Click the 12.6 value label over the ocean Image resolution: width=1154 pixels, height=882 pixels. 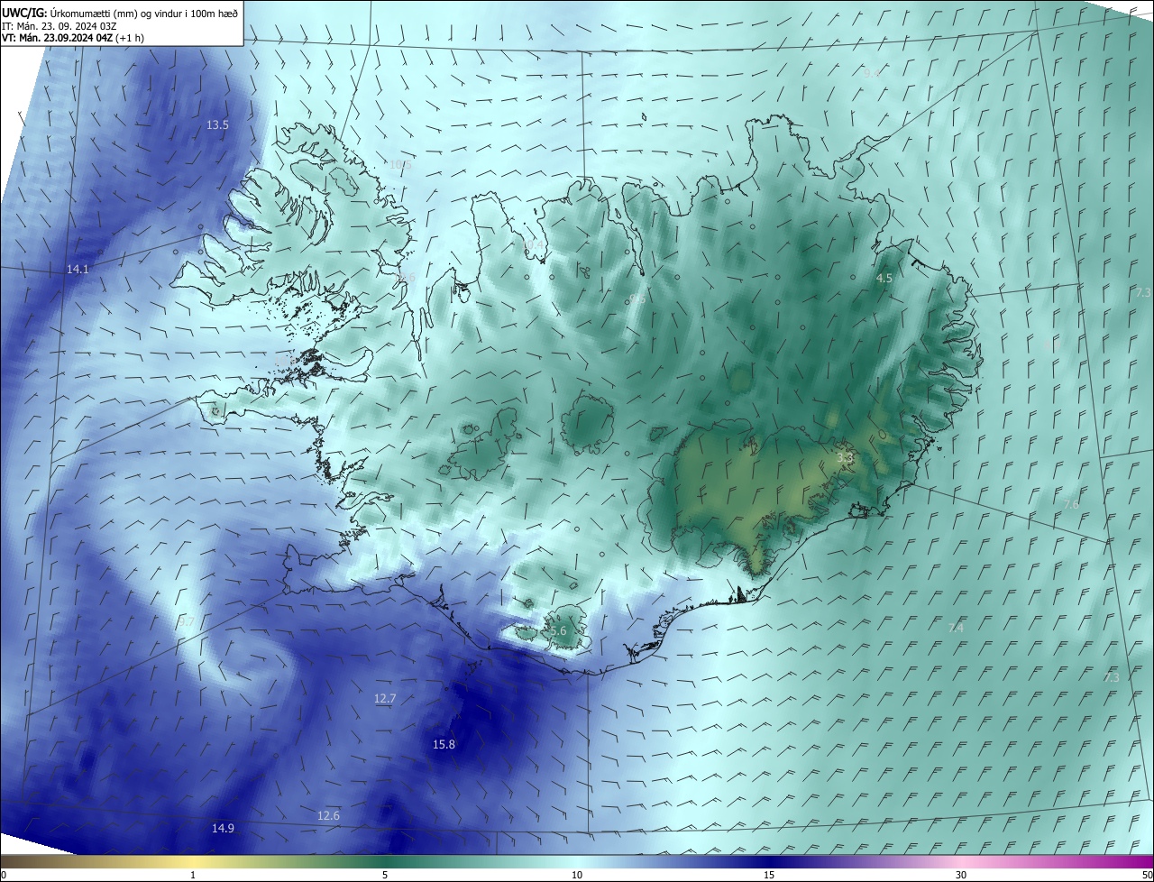pos(328,816)
